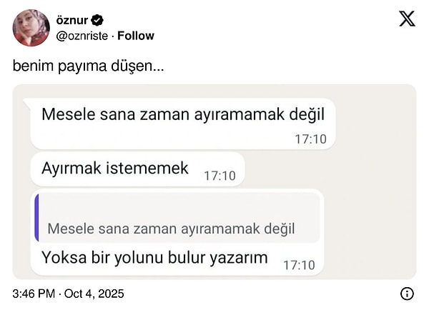Click the word 'değil' in the first bubble
This screenshot has height=315, width=429.
click(307, 114)
